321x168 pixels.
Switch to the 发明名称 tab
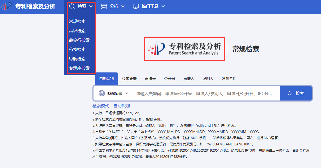coord(229,79)
